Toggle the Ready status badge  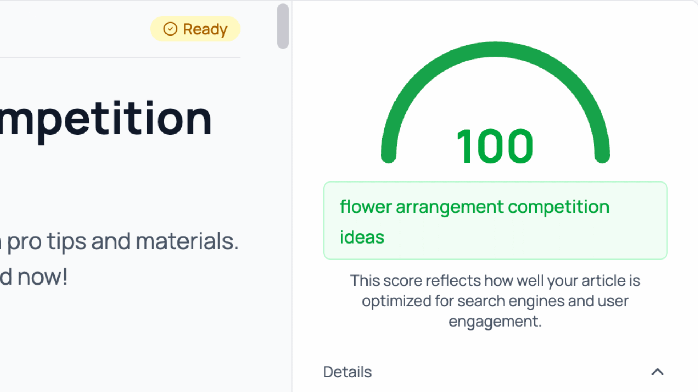195,29
